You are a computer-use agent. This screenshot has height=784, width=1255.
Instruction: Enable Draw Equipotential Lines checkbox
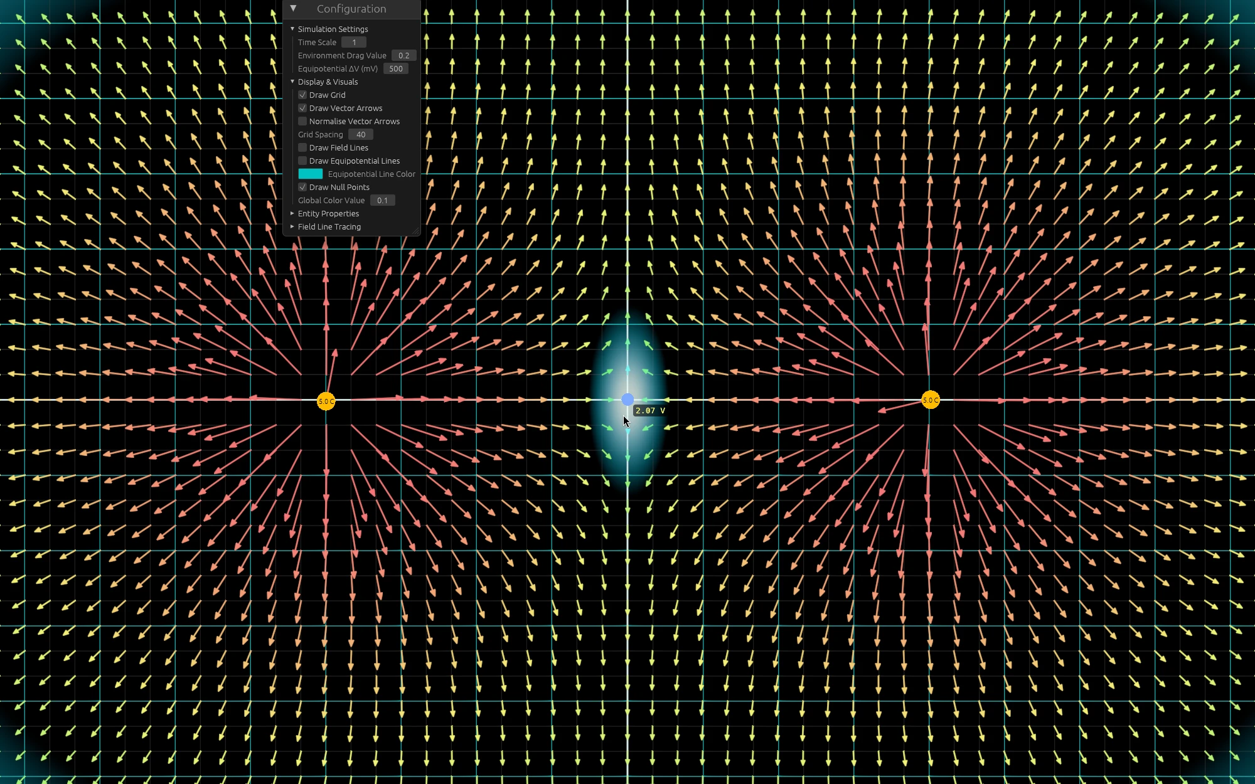[302, 161]
